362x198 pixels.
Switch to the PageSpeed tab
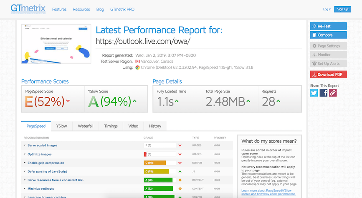click(x=36, y=126)
